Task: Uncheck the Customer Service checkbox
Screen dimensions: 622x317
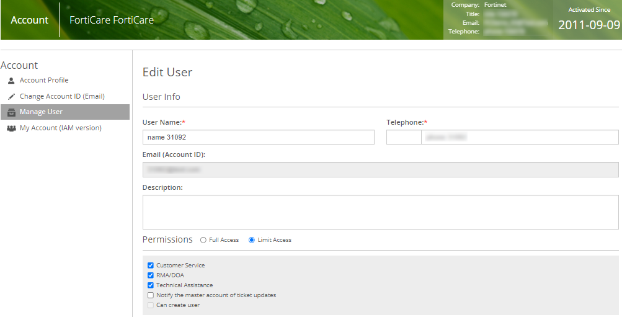Action: pyautogui.click(x=151, y=266)
